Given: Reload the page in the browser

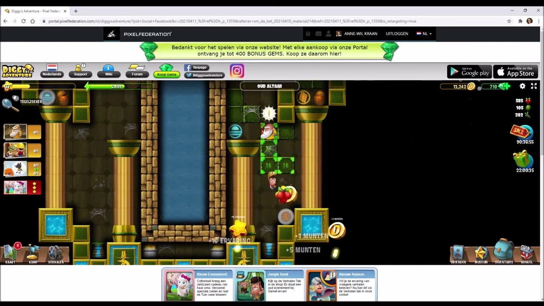Looking at the screenshot, I should (x=23, y=21).
